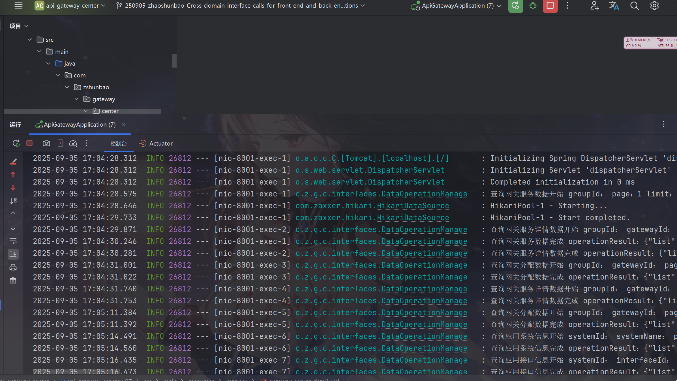
Task: Click the Rerun ApiGatewayApplication icon in the top toolbar
Action: pyautogui.click(x=515, y=6)
